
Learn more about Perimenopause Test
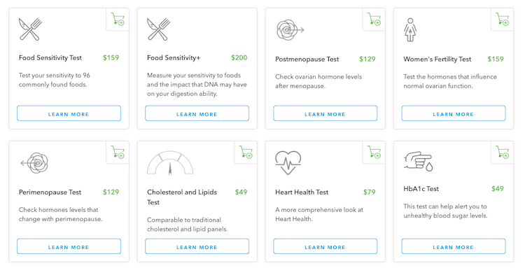point(69,246)
